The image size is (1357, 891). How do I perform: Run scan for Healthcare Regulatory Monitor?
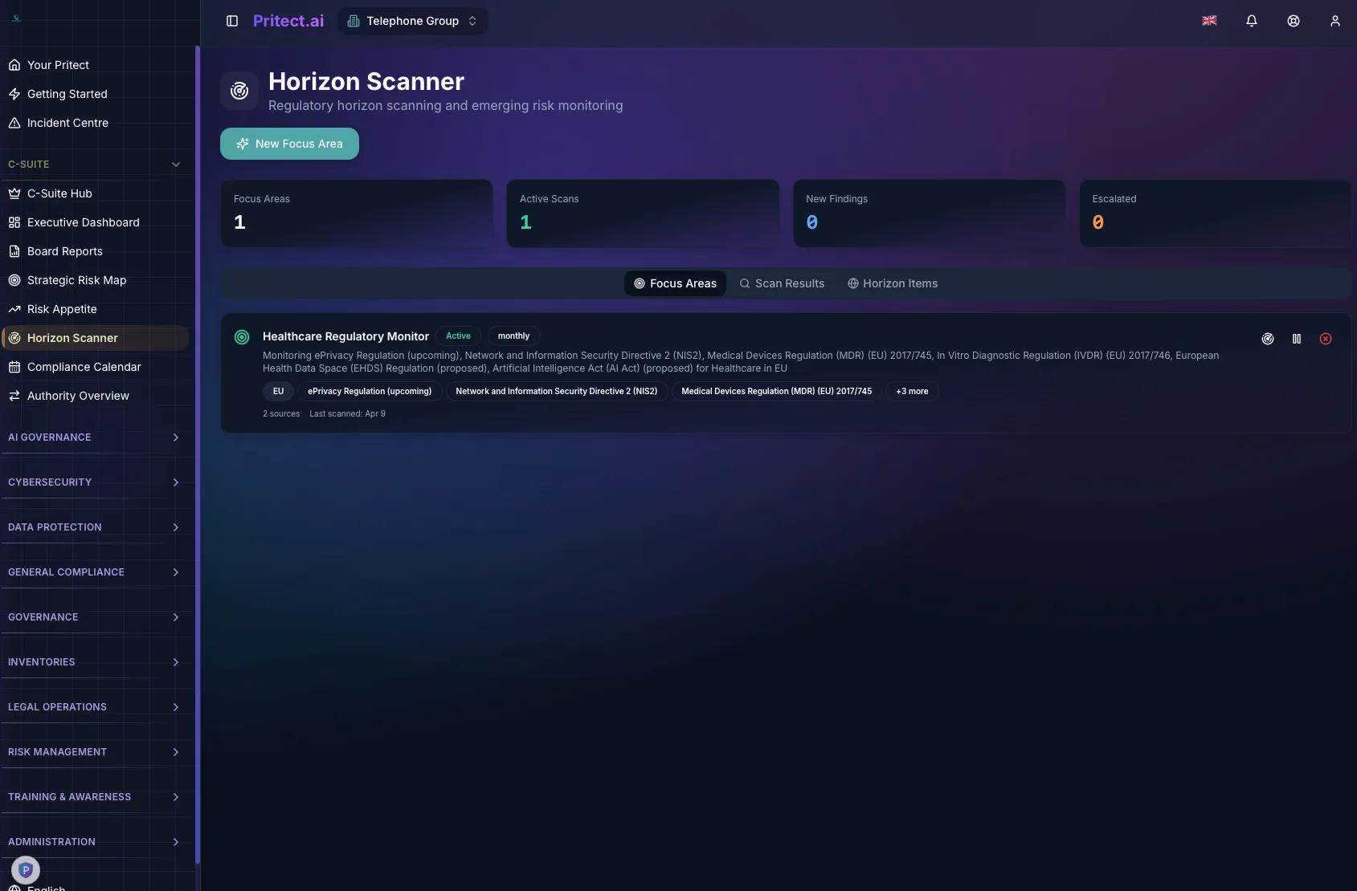click(1268, 339)
